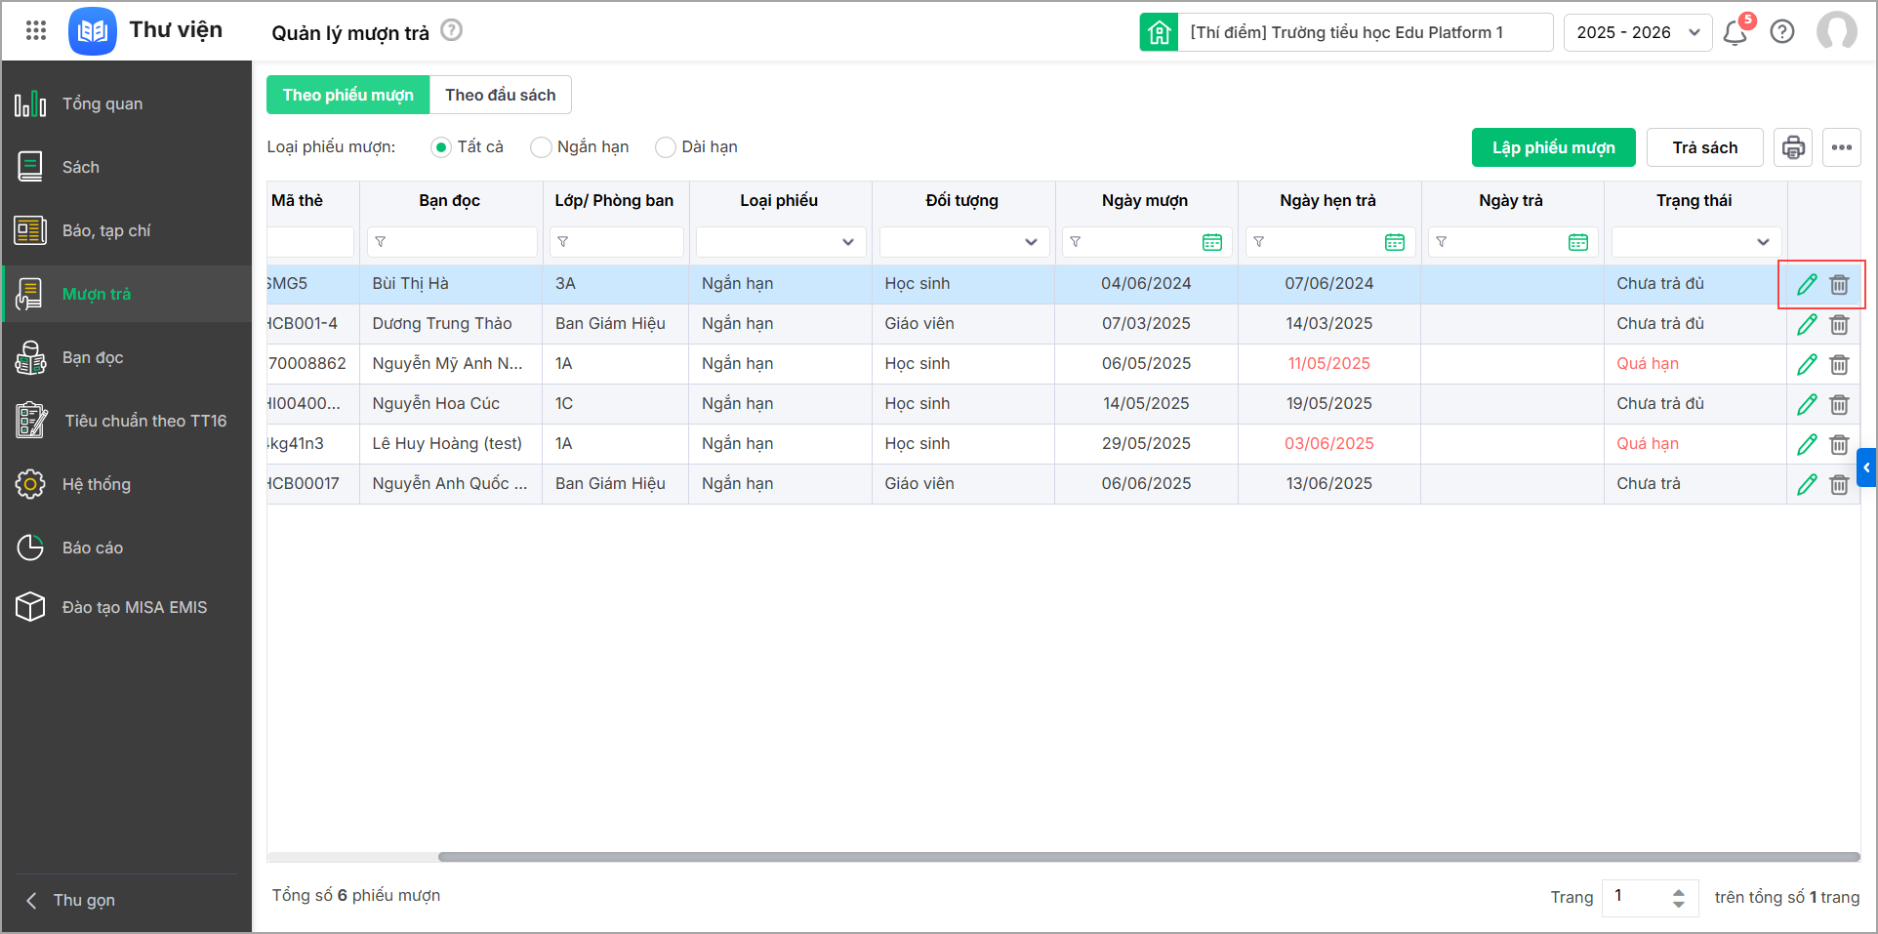This screenshot has height=934, width=1878.
Task: Click the Lập phiếu mượn button
Action: [1553, 147]
